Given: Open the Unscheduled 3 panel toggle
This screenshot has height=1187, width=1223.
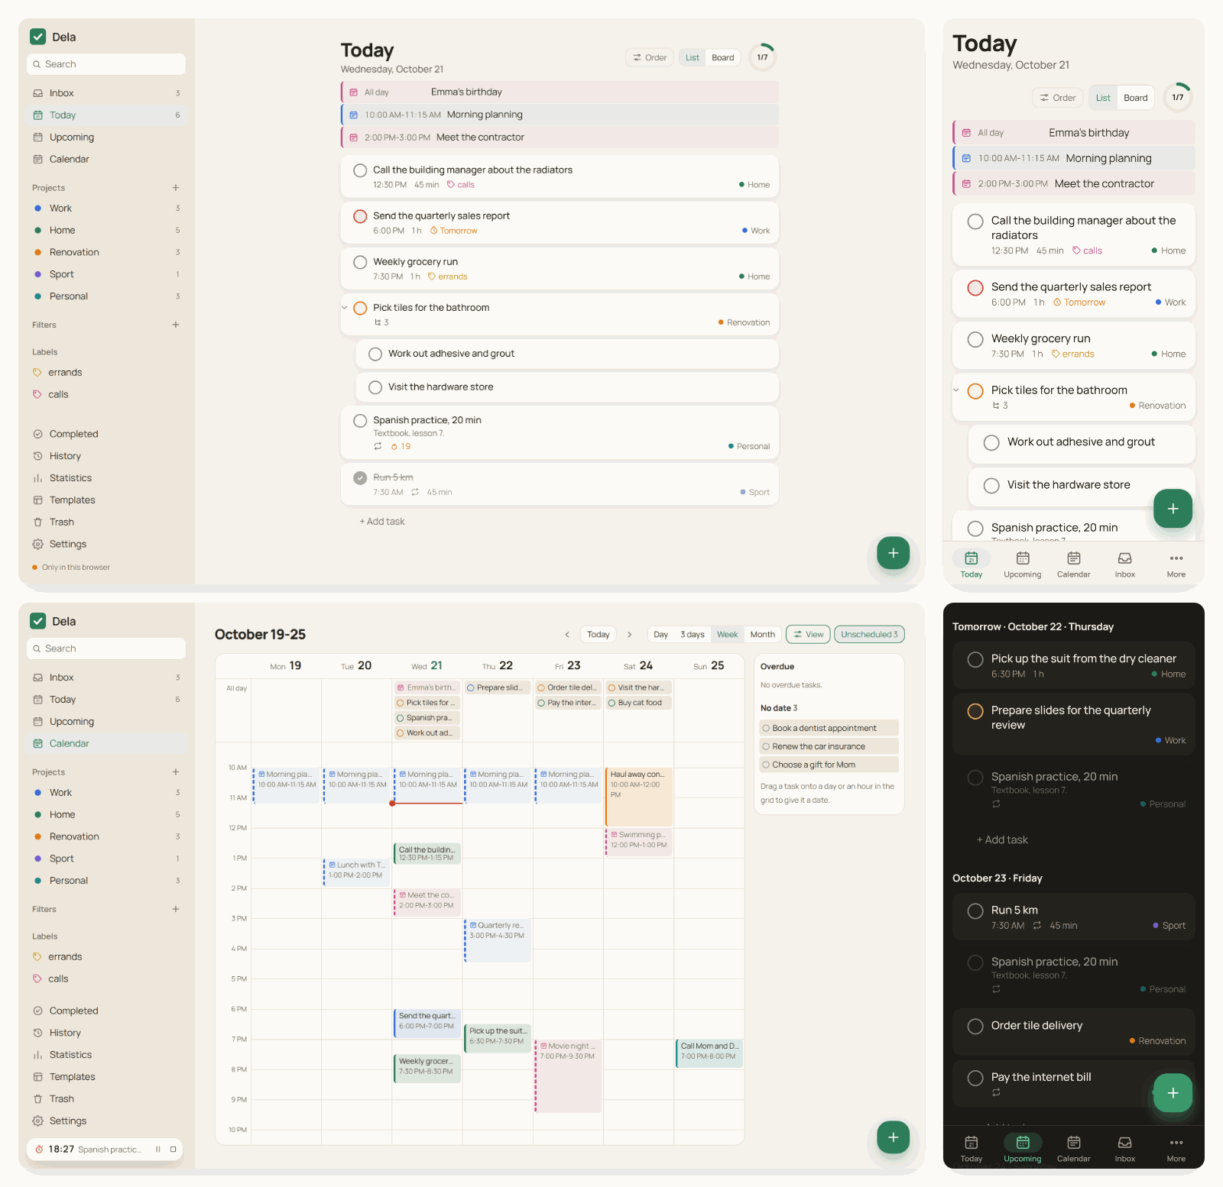Looking at the screenshot, I should point(869,635).
